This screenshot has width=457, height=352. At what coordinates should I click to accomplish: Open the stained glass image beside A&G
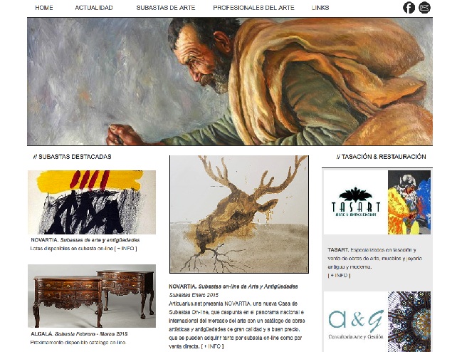click(409, 321)
